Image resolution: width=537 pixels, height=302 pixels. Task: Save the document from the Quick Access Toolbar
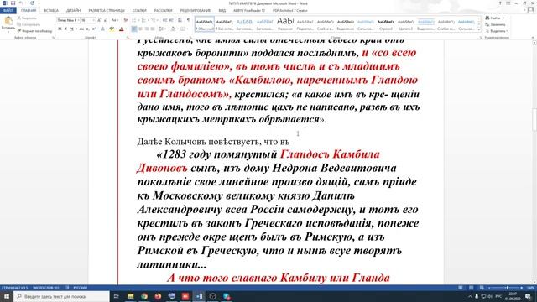pyautogui.click(x=13, y=3)
